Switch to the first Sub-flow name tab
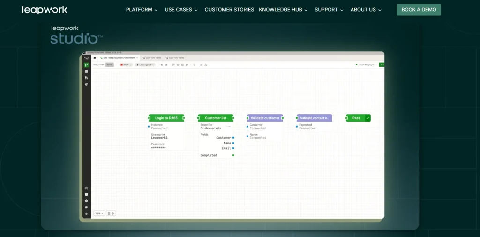480x237 pixels. click(x=152, y=57)
